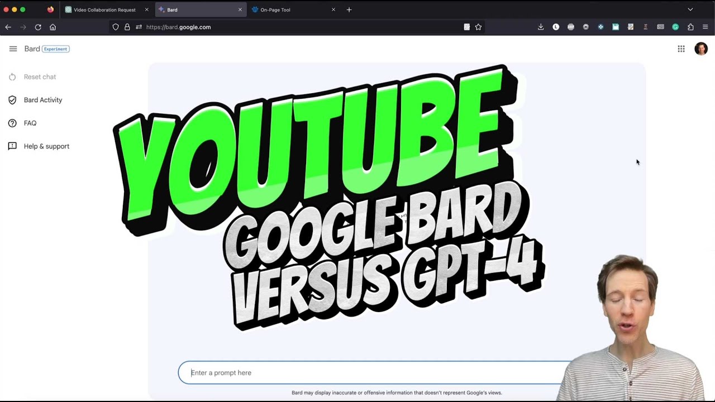Click the gear extension icon in toolbar
Screen dimensions: 715x402
tap(585, 27)
